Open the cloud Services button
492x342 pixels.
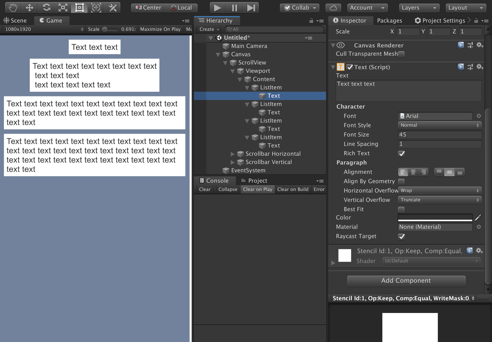pyautogui.click(x=333, y=8)
